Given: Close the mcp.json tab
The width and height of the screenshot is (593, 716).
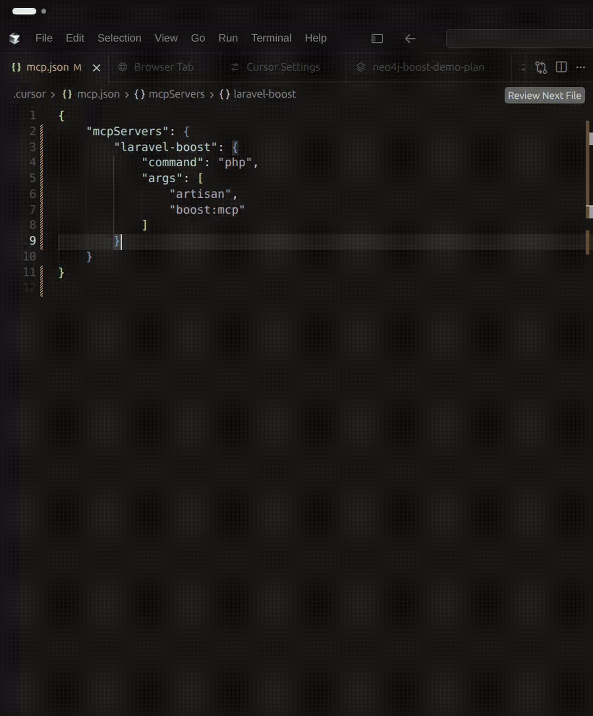Looking at the screenshot, I should tap(96, 68).
